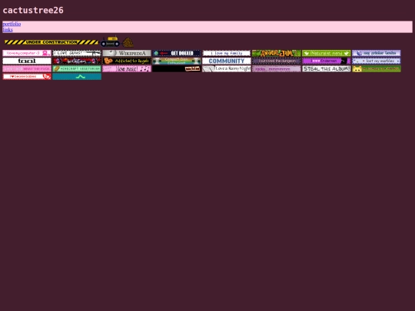The width and height of the screenshot is (415, 311).
Task: Click the teal badge with green squiggle
Action: 77,77
